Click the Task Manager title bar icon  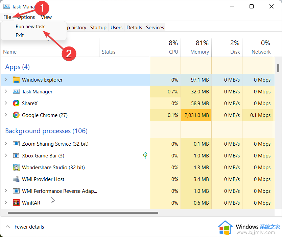7,7
